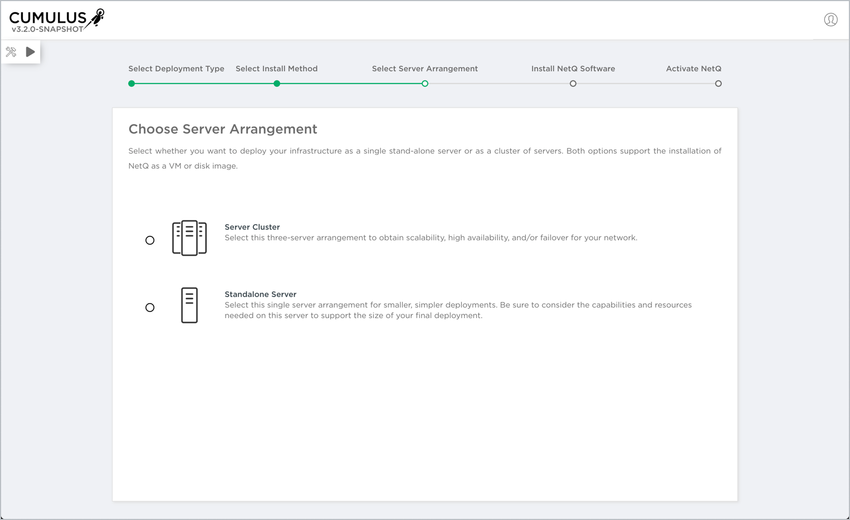Click the wrench tools icon
850x520 pixels.
tap(11, 52)
